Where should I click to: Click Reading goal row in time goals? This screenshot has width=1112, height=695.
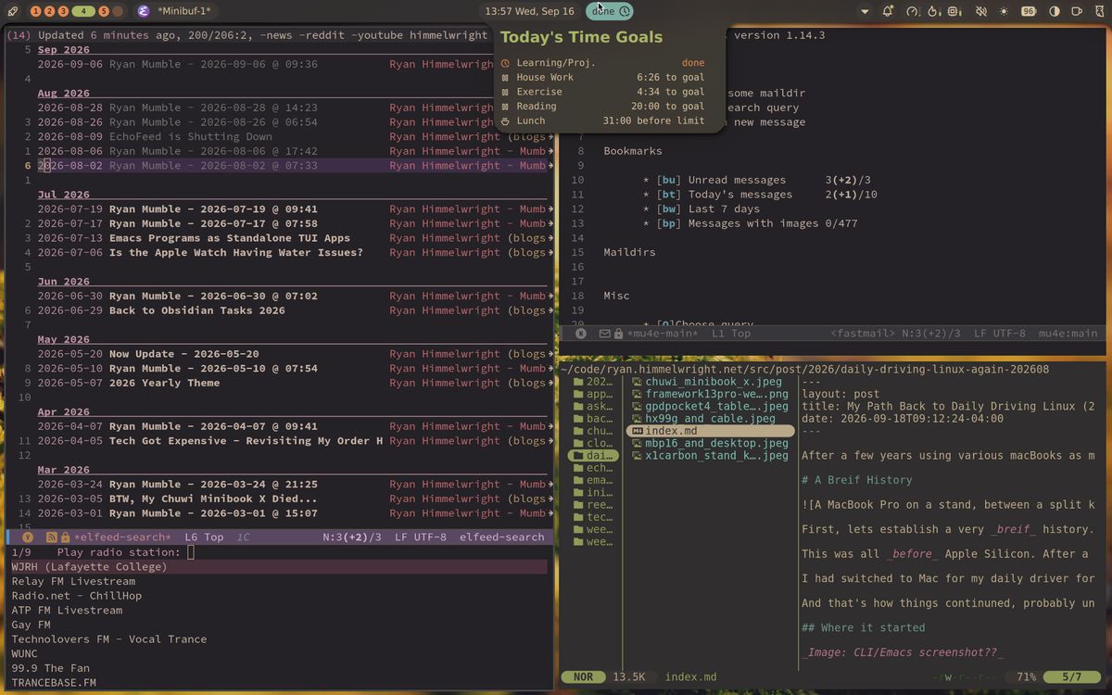coord(603,107)
